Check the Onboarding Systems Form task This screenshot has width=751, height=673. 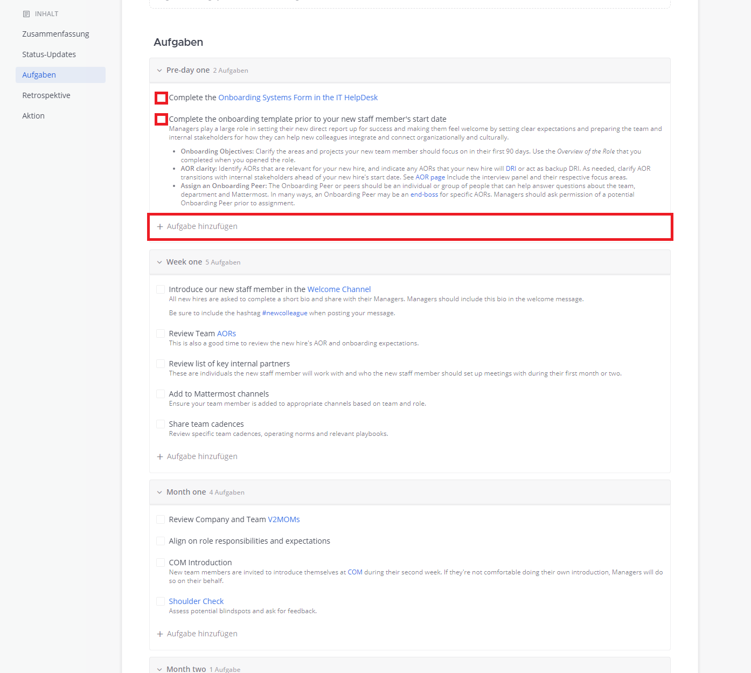point(161,98)
